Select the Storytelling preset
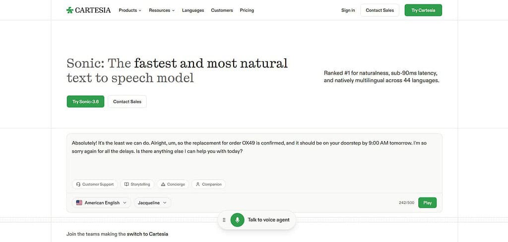The image size is (508, 242). tap(137, 184)
